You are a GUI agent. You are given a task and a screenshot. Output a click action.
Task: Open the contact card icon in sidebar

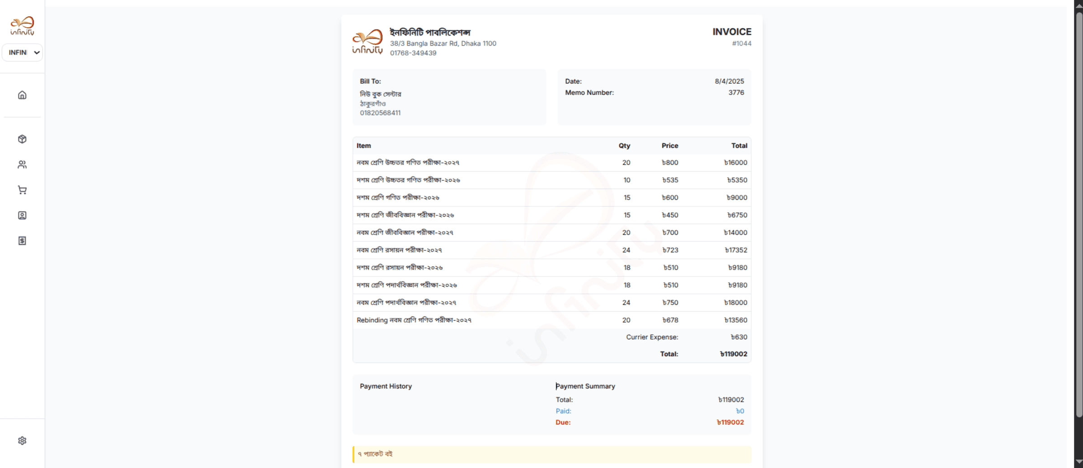[22, 215]
